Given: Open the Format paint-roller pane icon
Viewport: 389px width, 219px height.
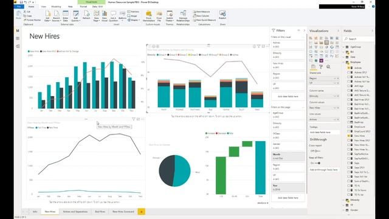Looking at the screenshot, I should [x=321, y=67].
